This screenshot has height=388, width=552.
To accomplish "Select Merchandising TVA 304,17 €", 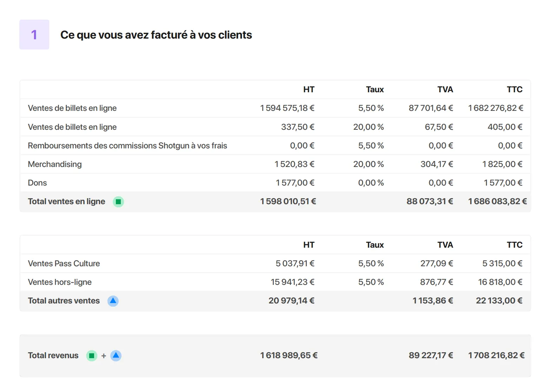I will click(x=437, y=164).
